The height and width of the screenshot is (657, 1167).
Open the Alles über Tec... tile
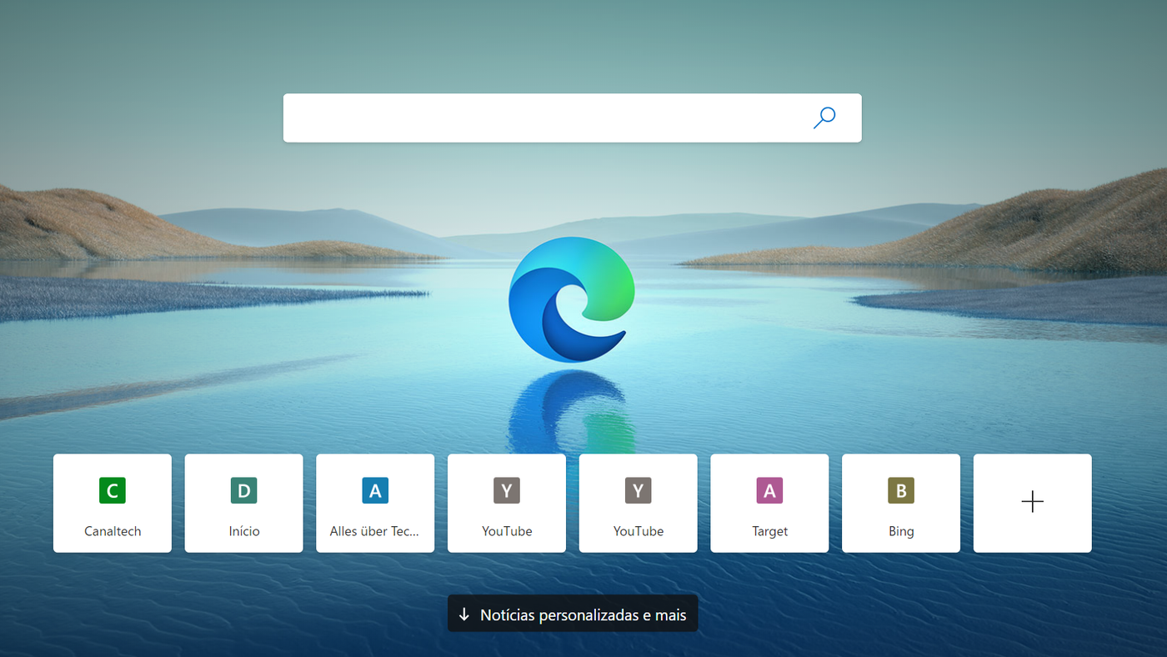(x=375, y=503)
